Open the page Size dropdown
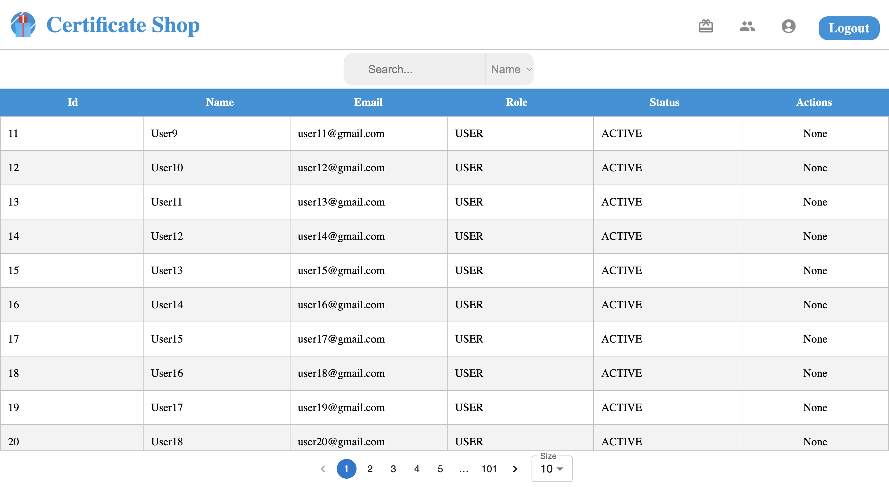 tap(552, 469)
